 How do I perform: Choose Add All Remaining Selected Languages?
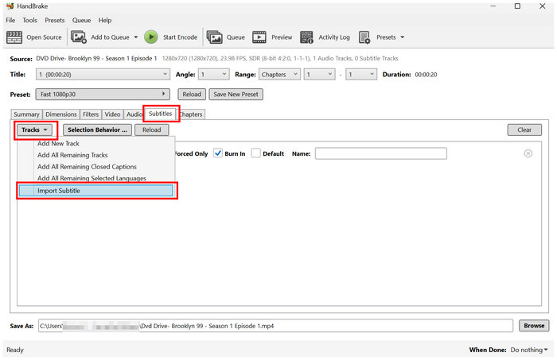[92, 178]
